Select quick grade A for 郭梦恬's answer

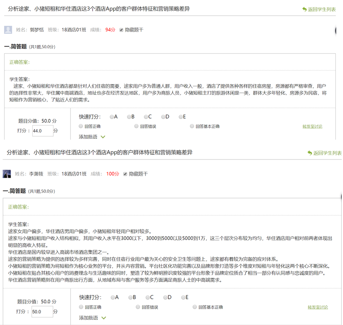pyautogui.click(x=112, y=117)
